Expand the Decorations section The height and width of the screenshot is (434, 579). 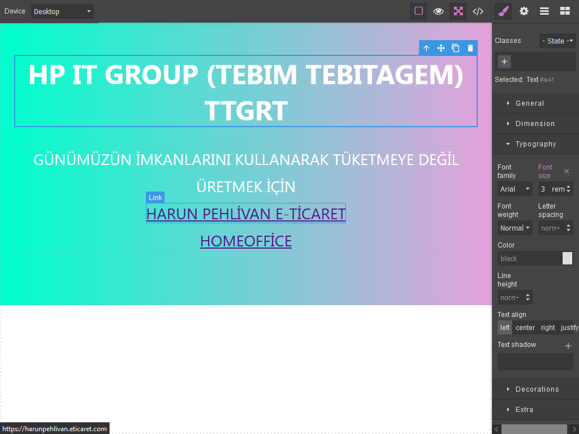(x=535, y=389)
